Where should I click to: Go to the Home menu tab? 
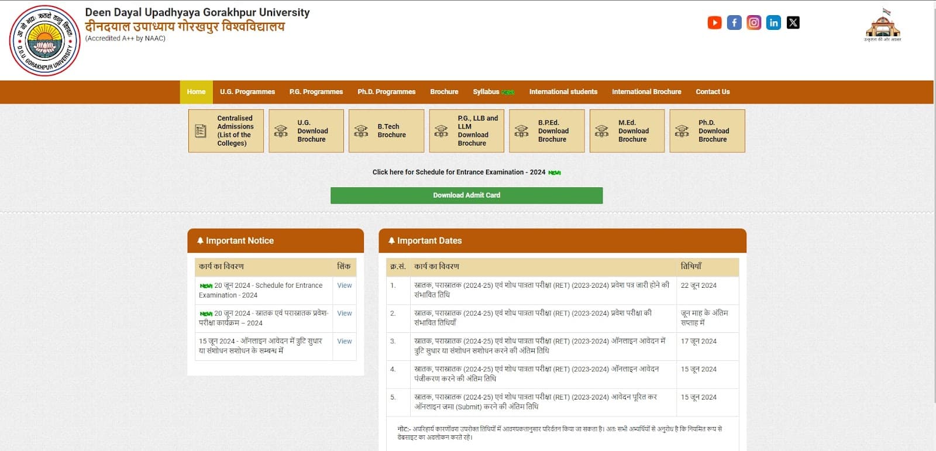pyautogui.click(x=196, y=92)
